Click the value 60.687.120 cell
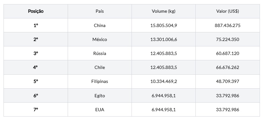The image size is (265, 122). tap(228, 54)
